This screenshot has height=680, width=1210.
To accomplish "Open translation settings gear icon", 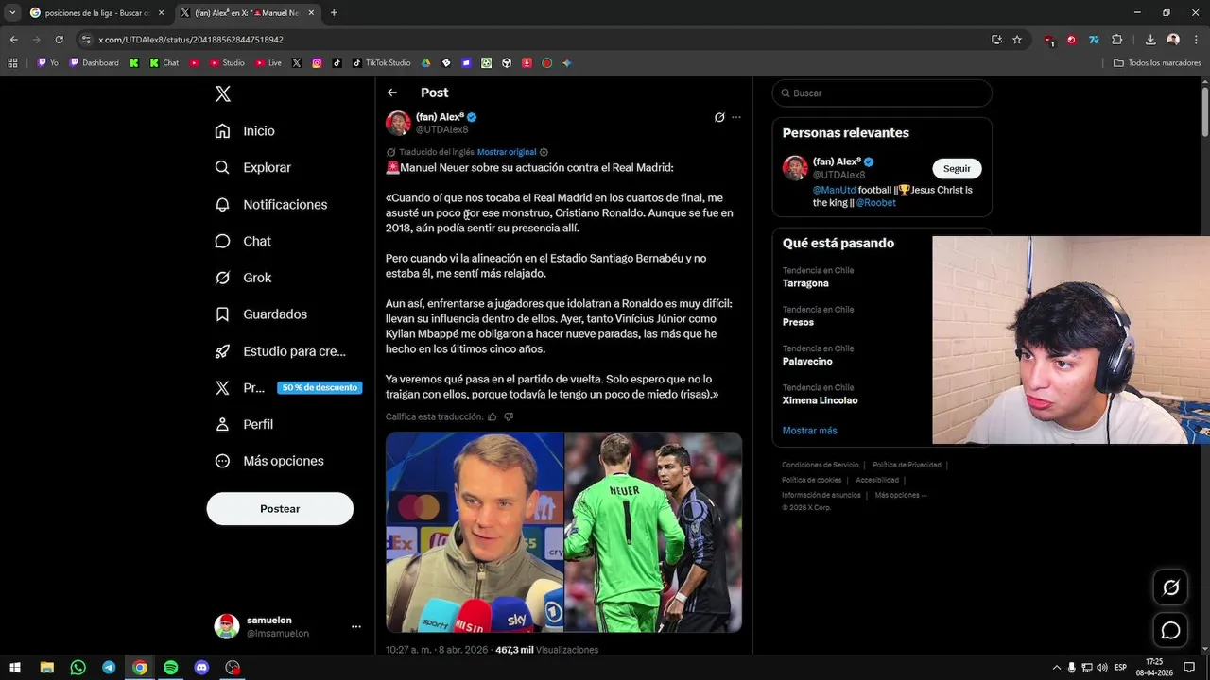I will (544, 152).
